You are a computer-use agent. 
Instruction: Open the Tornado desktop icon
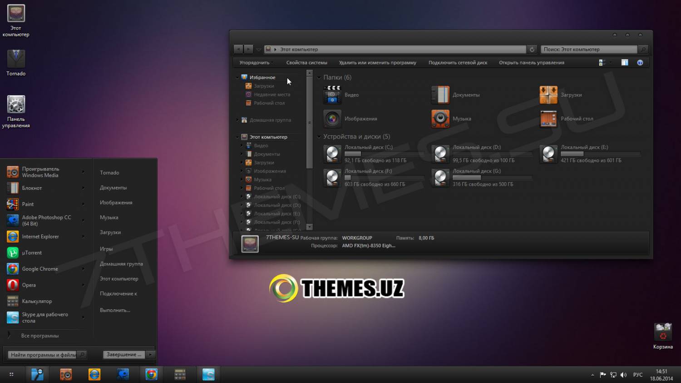(x=16, y=59)
